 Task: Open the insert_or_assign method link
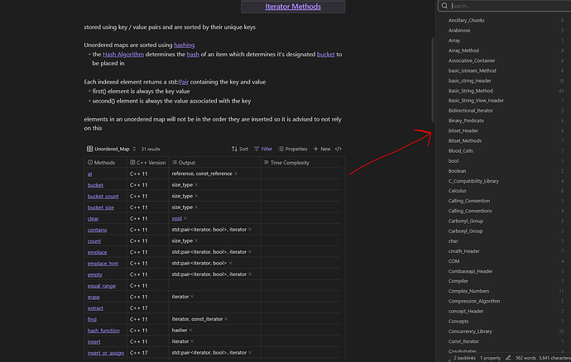point(106,353)
